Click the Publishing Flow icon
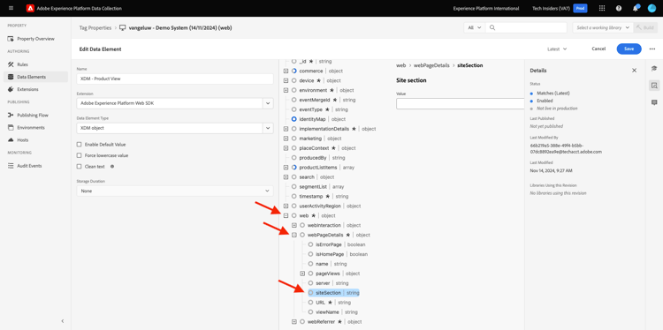The image size is (663, 330). [x=11, y=116]
